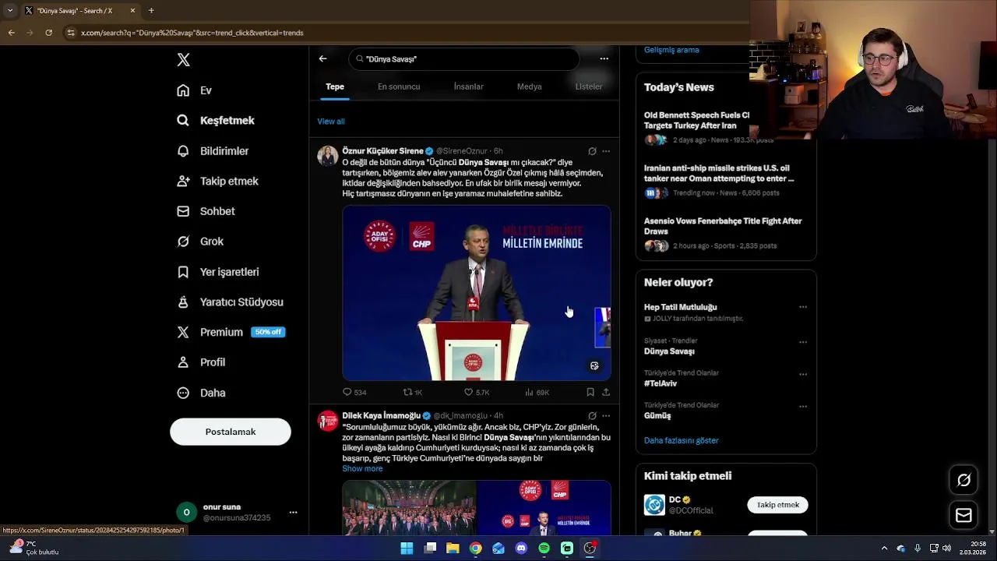
Task: Open Dilek Kaya İmamoğlu avatar
Action: click(x=328, y=422)
